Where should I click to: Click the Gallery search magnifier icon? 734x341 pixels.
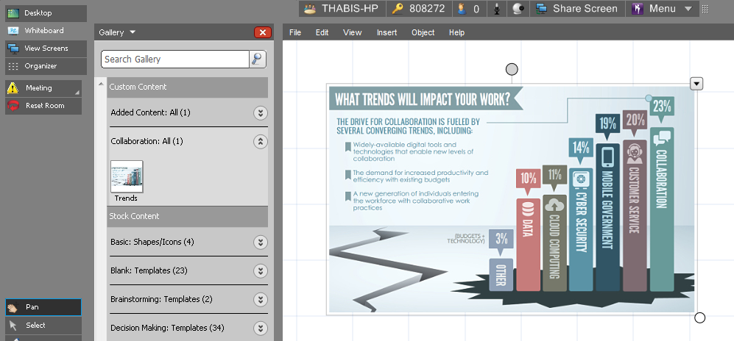[x=258, y=60]
